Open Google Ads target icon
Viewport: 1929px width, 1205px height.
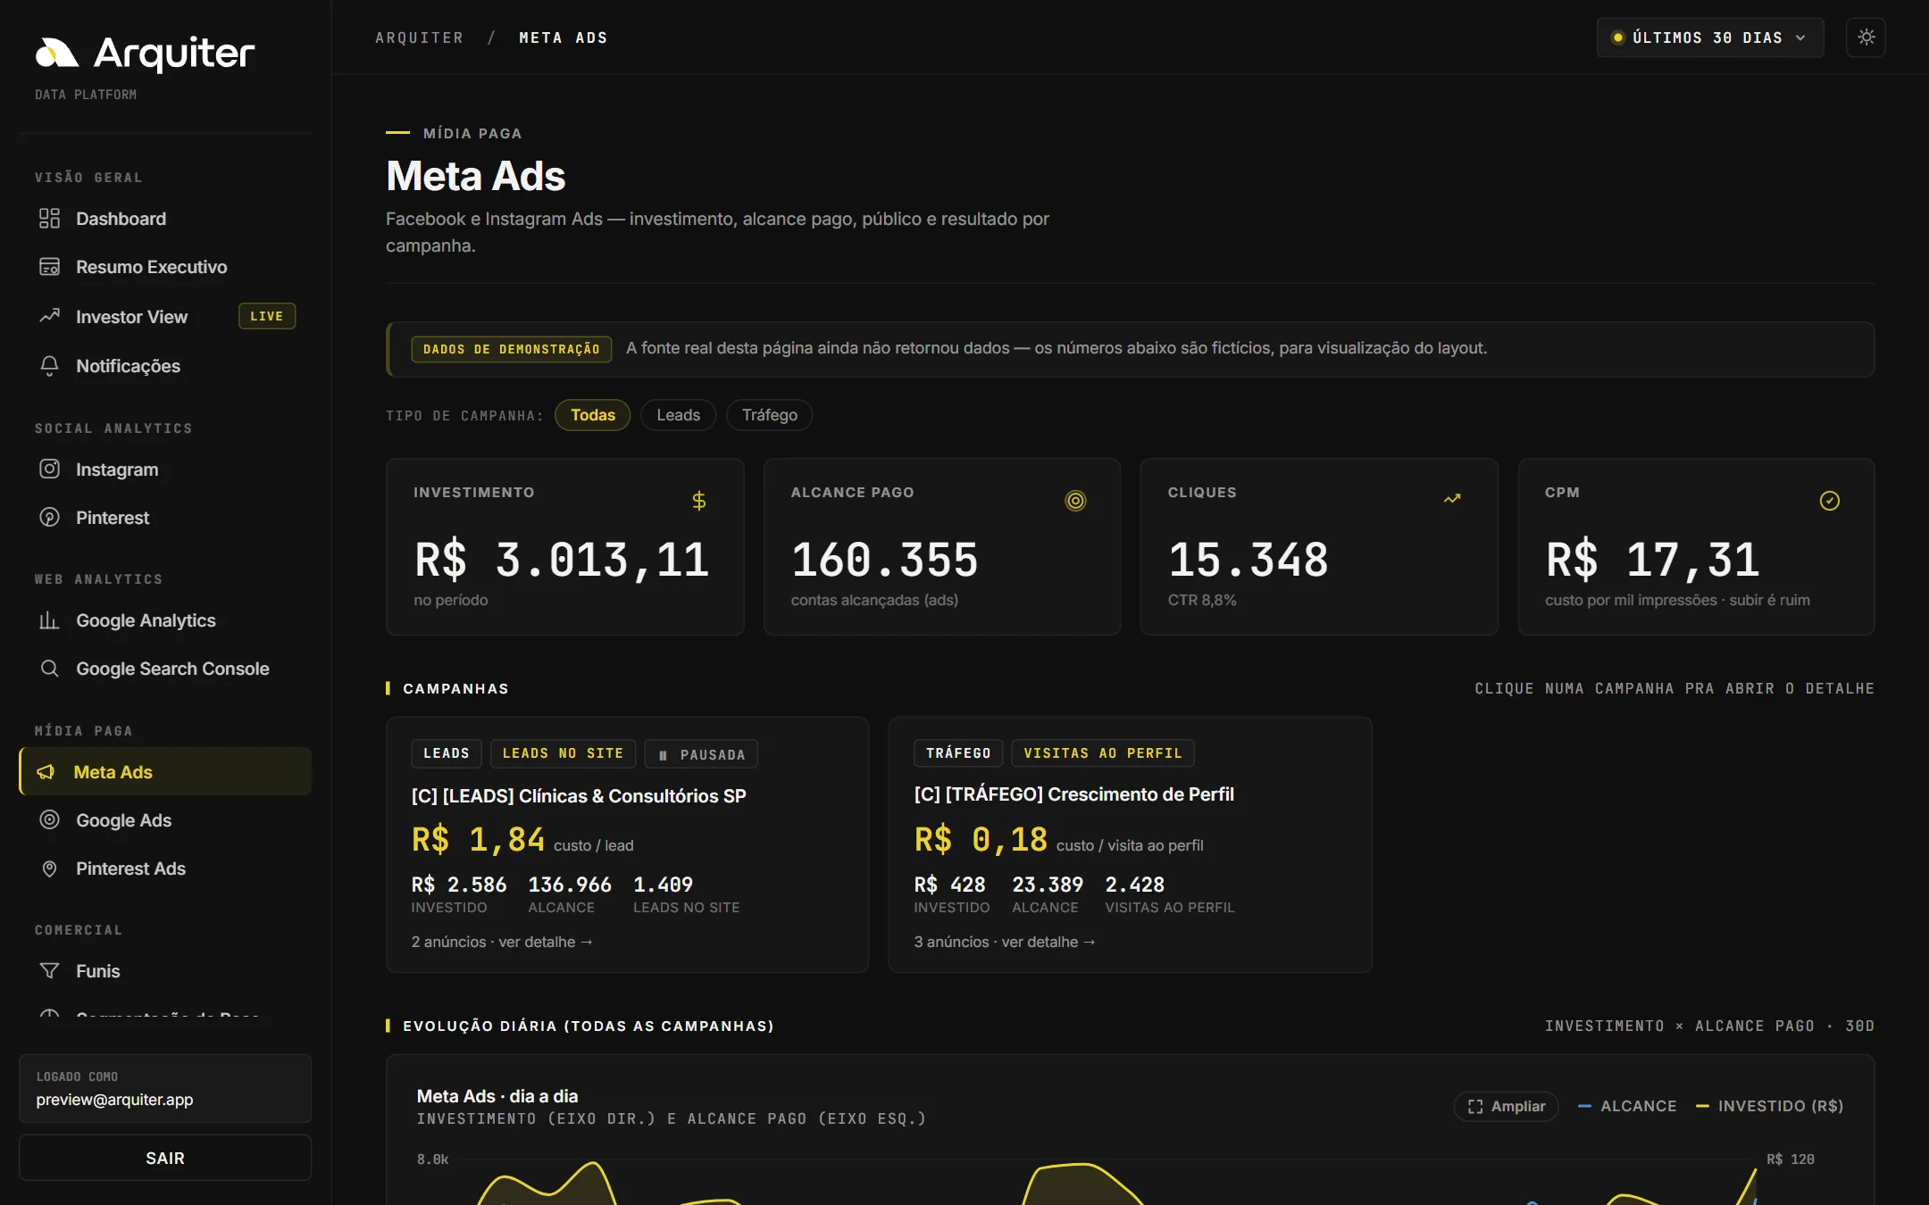click(x=49, y=820)
